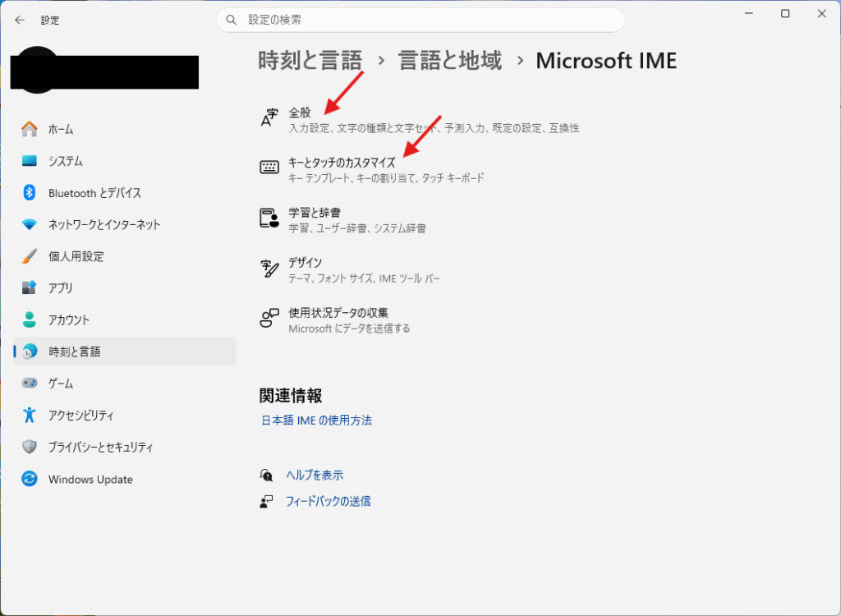Viewport: 841px width, 616px height.
Task: Open システム settings category
Action: (x=125, y=160)
